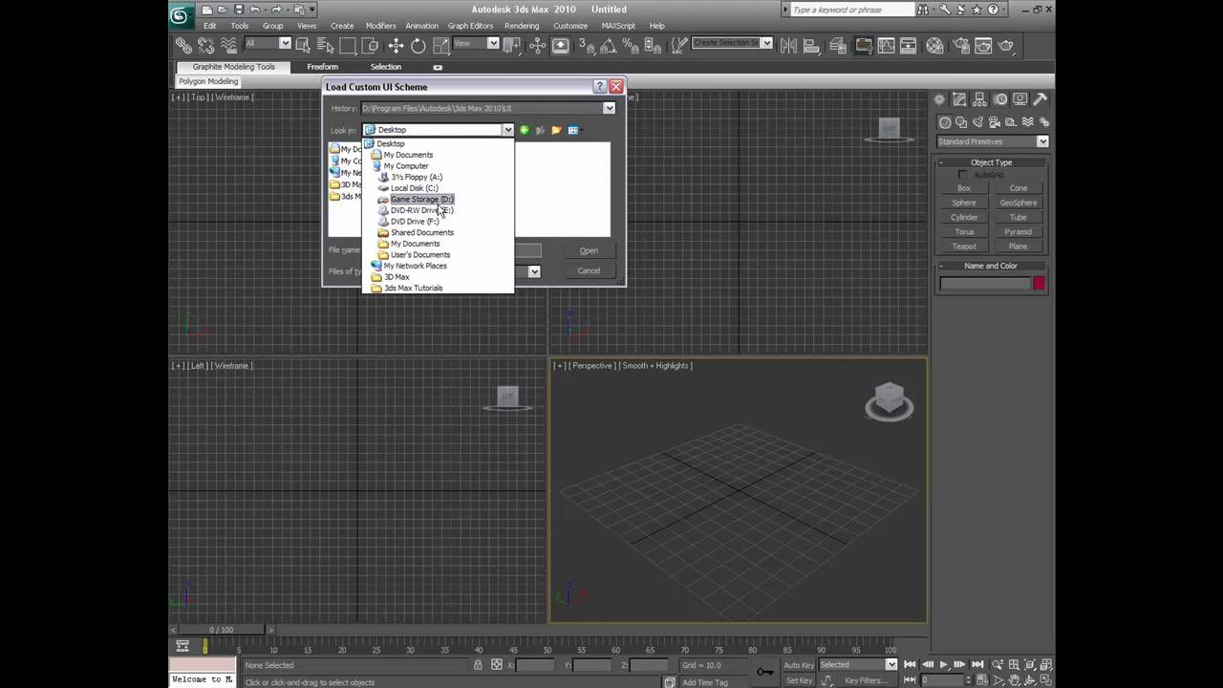
Task: Toggle the Angle Snap tool
Action: click(x=608, y=45)
